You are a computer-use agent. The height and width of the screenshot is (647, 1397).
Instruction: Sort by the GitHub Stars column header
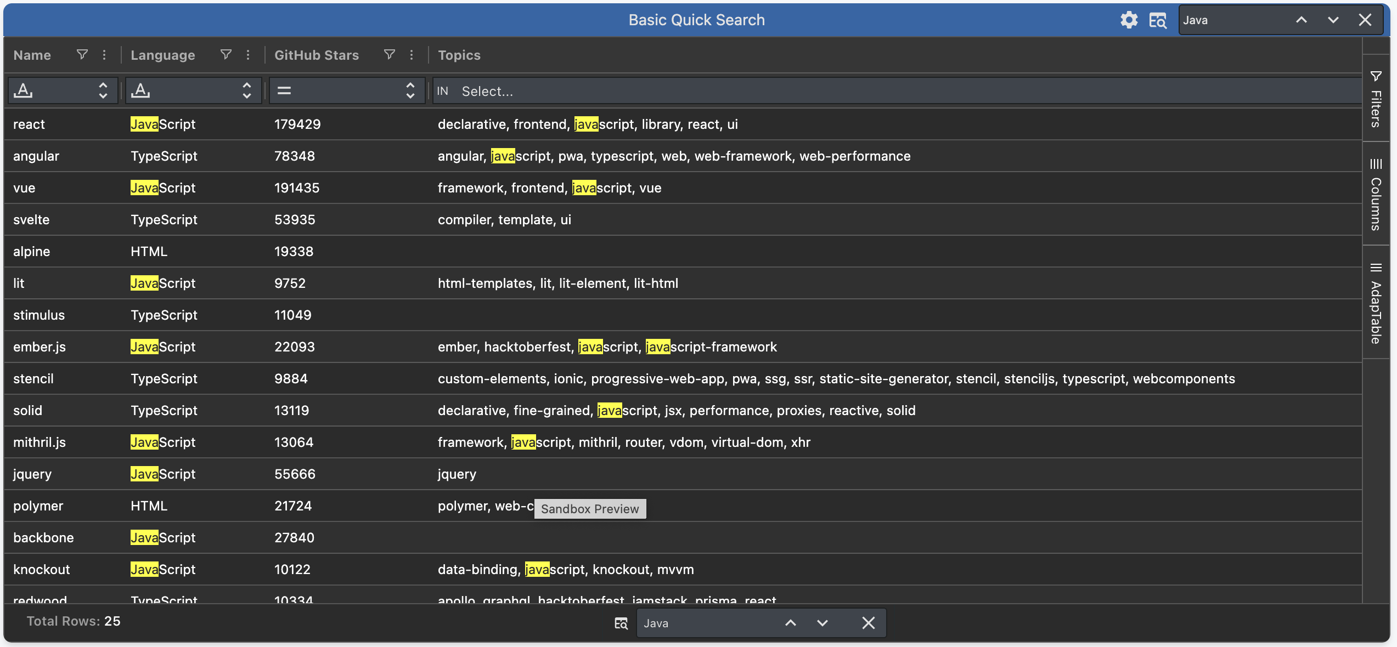click(317, 55)
